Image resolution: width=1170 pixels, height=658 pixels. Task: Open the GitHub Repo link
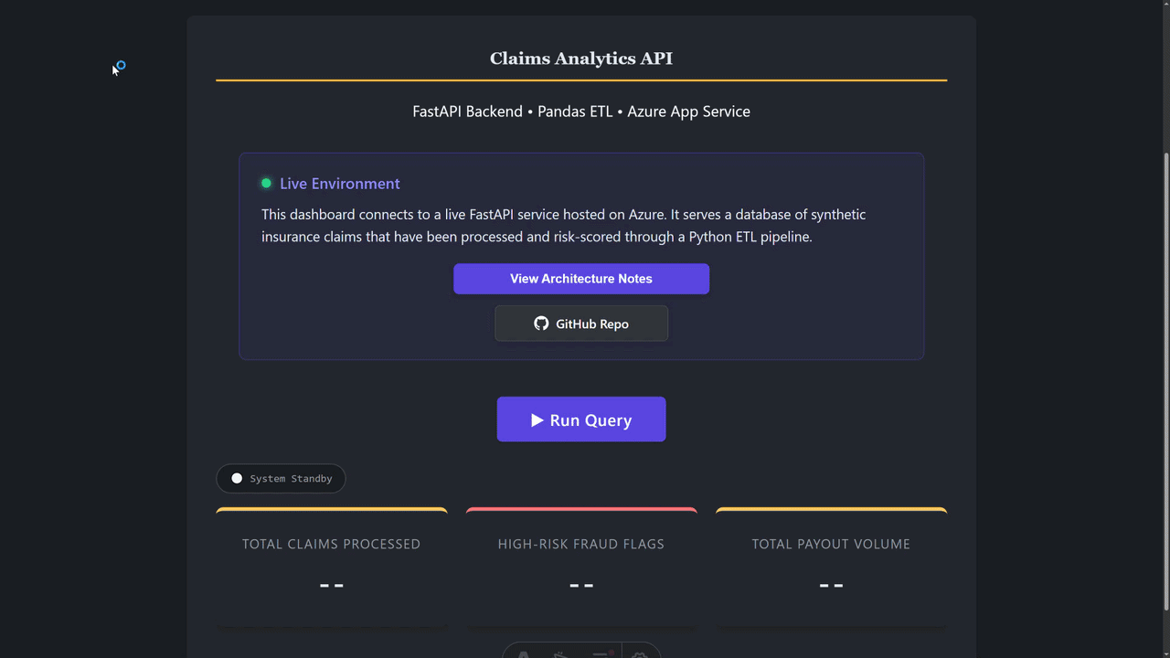click(x=581, y=324)
